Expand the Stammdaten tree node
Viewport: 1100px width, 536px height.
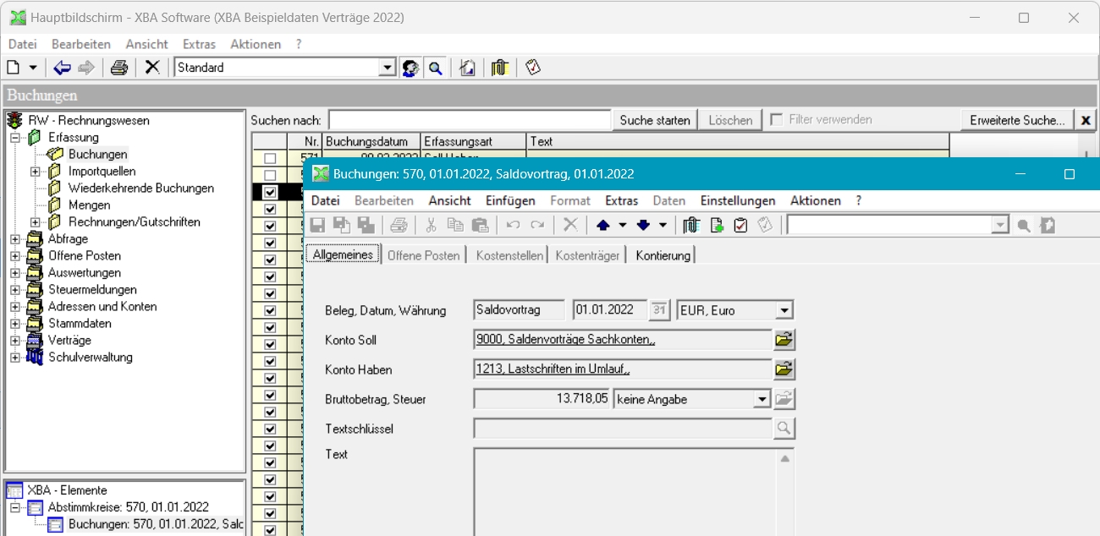coord(14,324)
